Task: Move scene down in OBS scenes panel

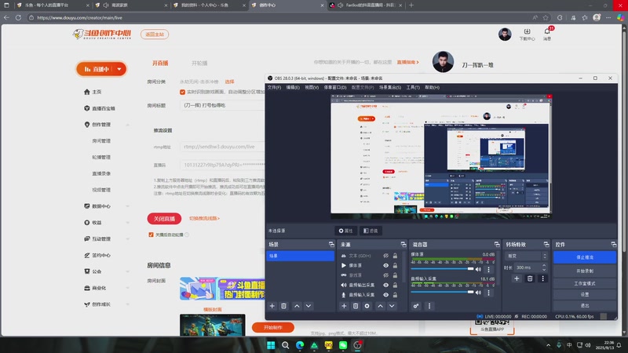Action: coord(309,306)
